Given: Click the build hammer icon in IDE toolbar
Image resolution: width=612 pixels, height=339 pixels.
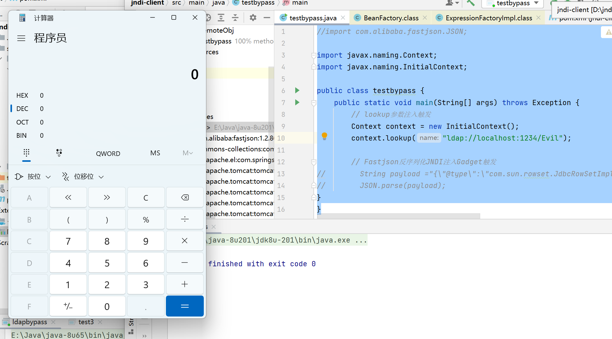Looking at the screenshot, I should pos(471,3).
